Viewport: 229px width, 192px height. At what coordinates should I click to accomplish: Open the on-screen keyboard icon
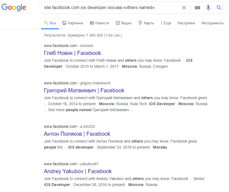197,8
